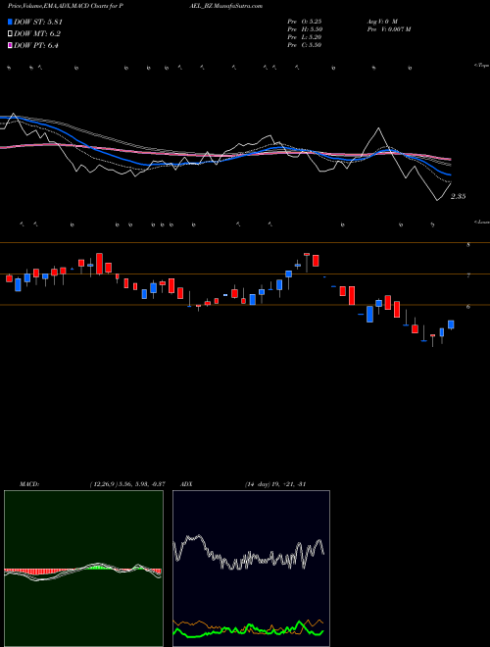Screen dimensions: 490x647
Task: Click the 'Pre C: 5.50' close value
Action: point(305,45)
